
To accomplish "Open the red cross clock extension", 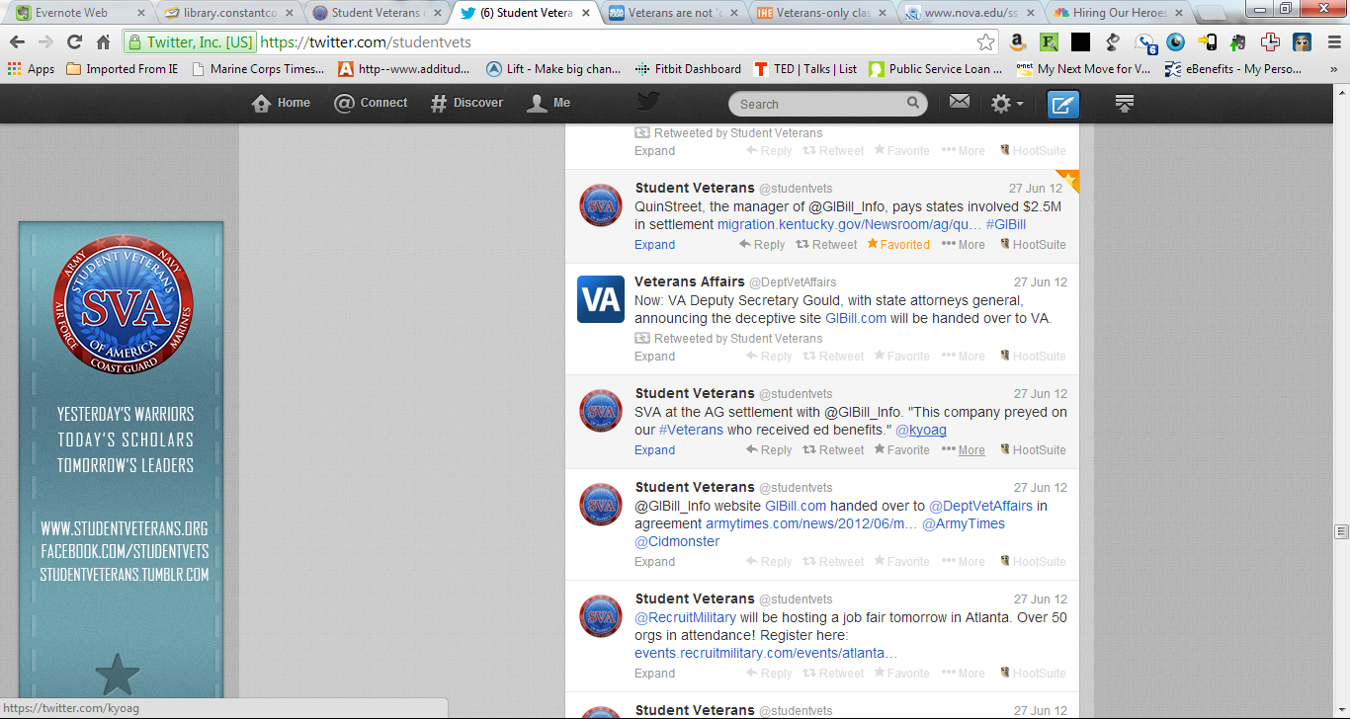I will coord(1270,42).
